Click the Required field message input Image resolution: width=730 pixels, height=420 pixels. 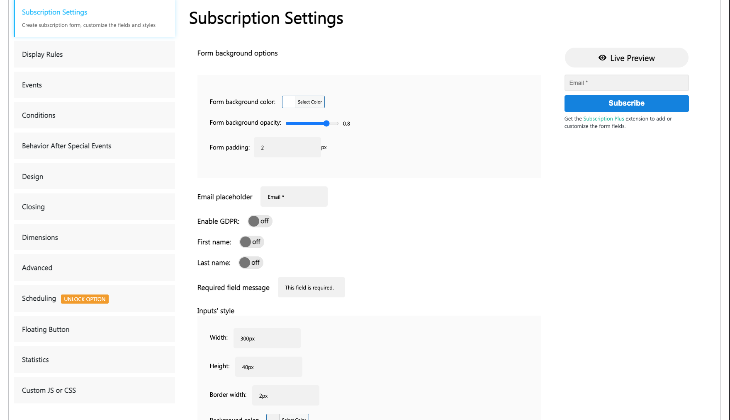pos(311,287)
